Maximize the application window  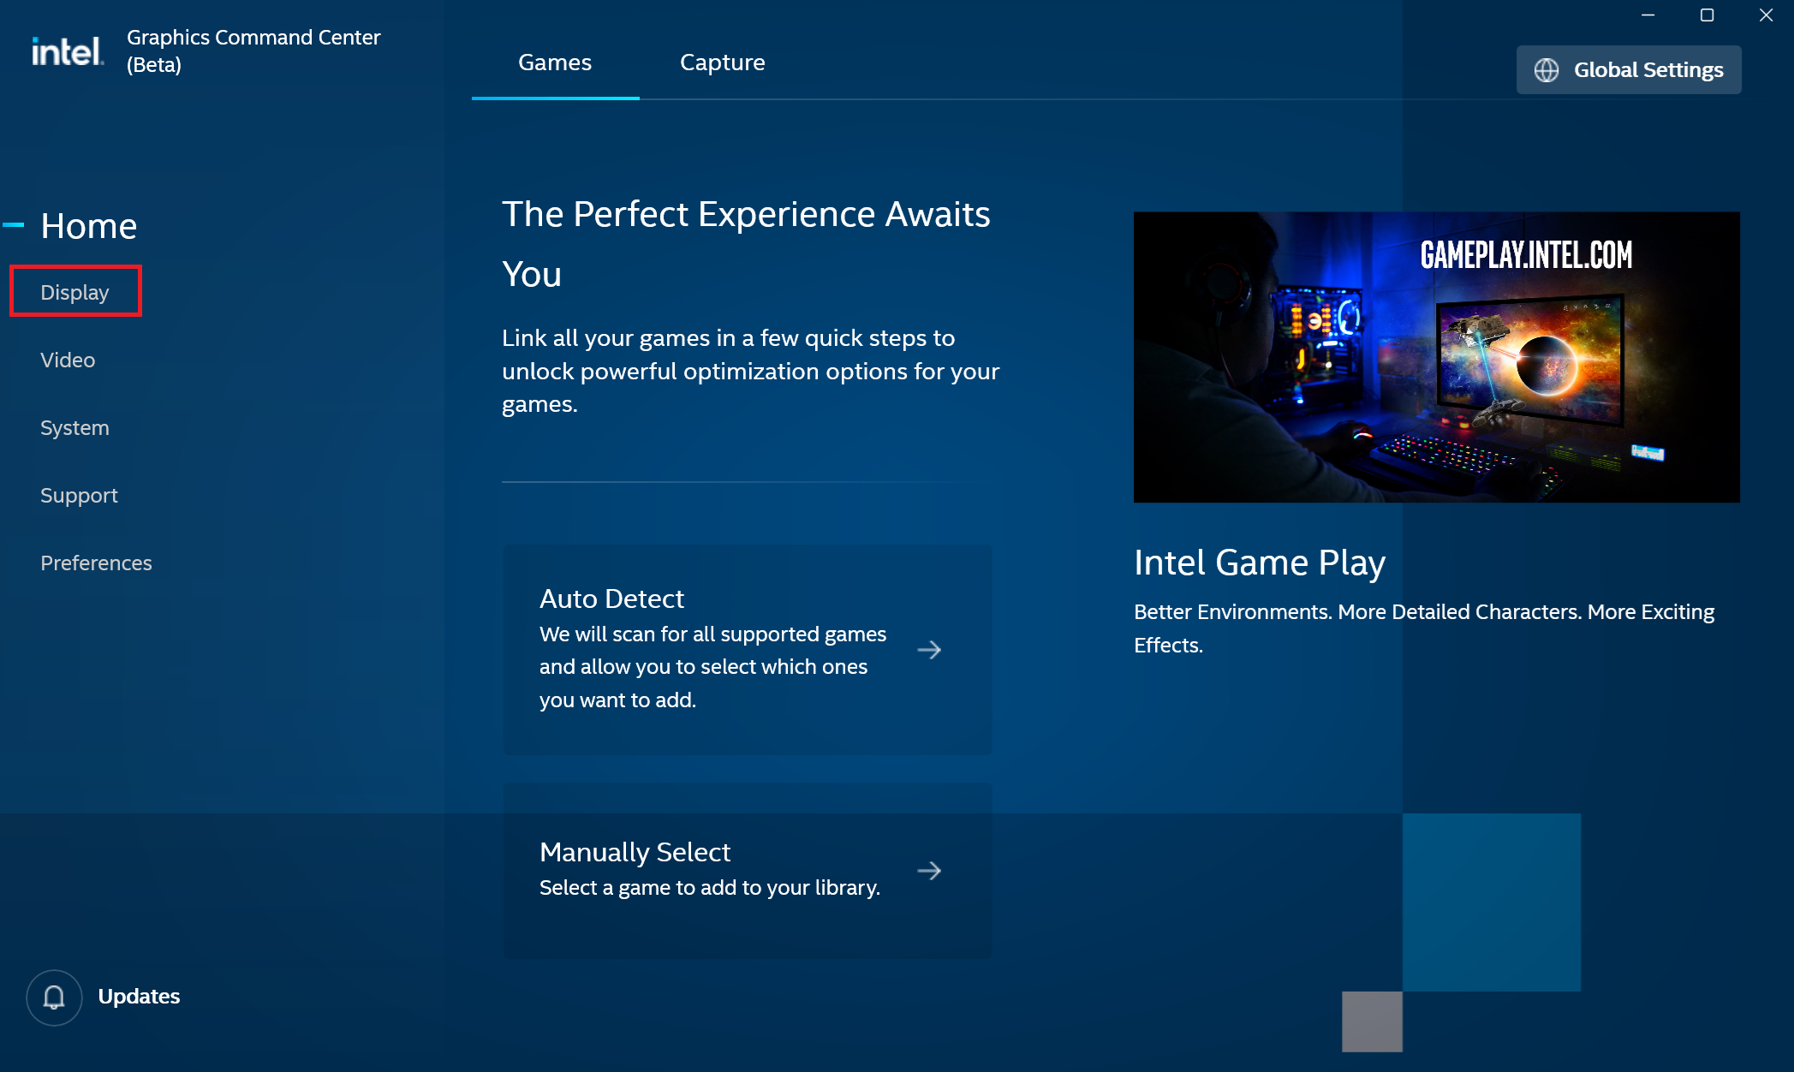click(x=1707, y=15)
